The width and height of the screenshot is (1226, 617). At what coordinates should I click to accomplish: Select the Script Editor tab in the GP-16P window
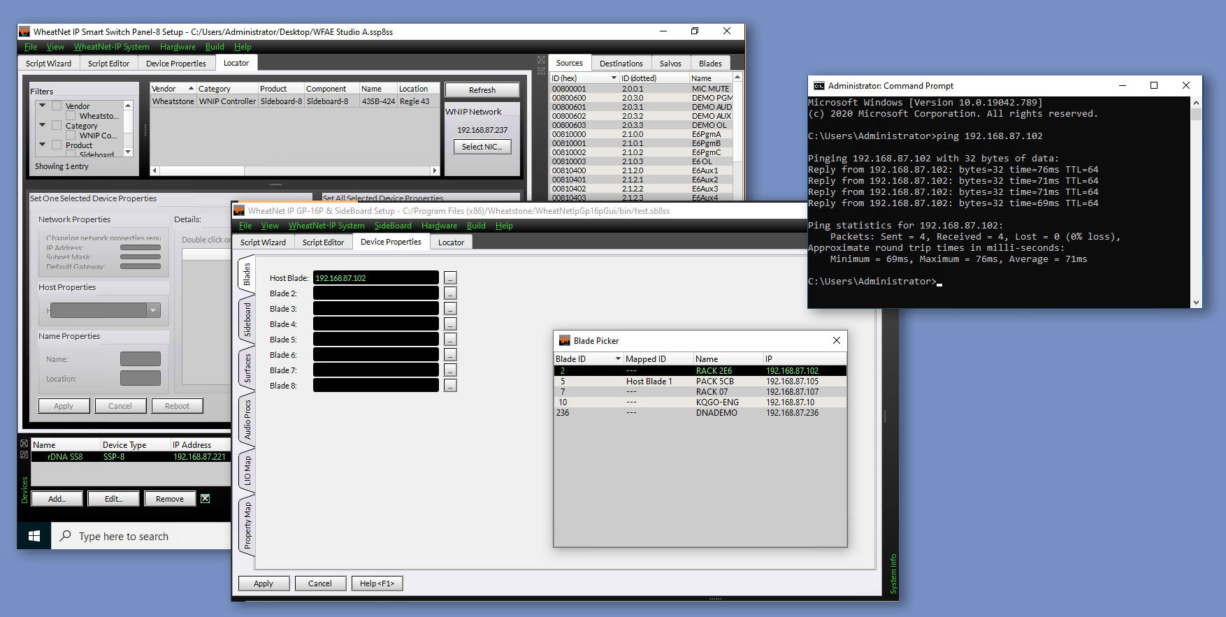coord(323,242)
